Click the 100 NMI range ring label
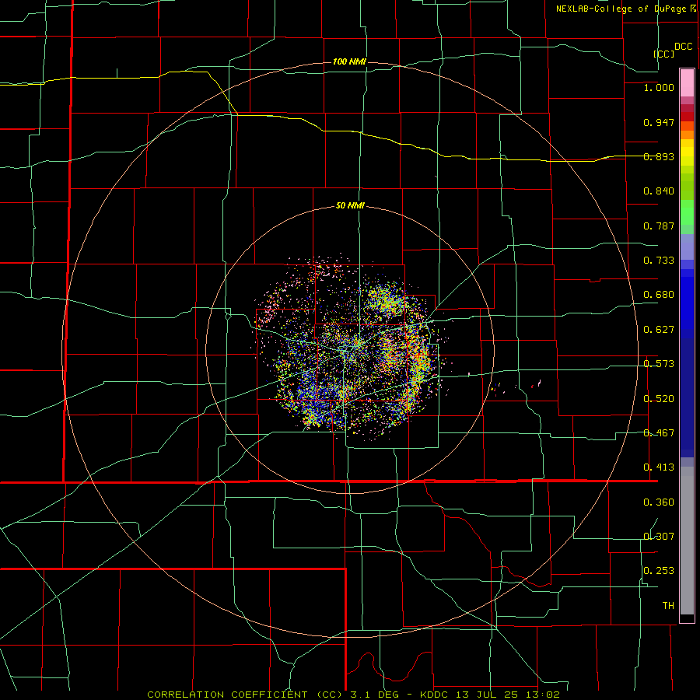The image size is (700, 700). pos(349,61)
